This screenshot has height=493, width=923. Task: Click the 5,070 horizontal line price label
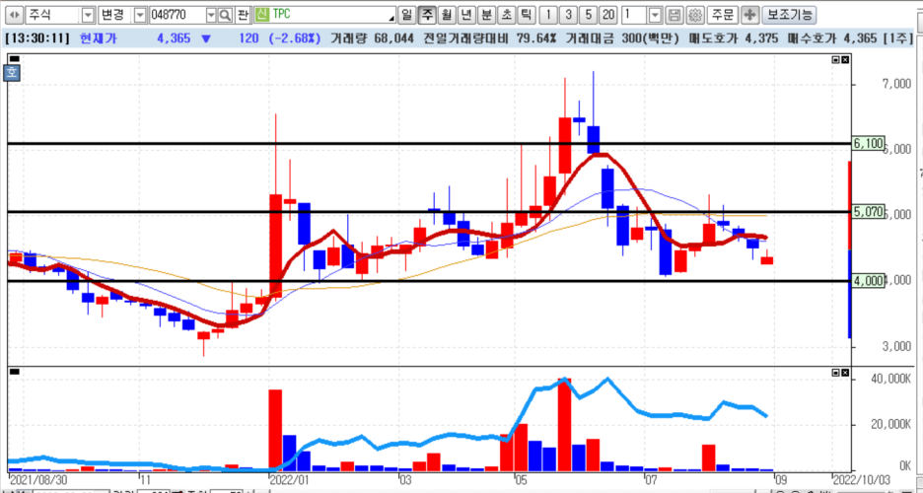tap(868, 212)
